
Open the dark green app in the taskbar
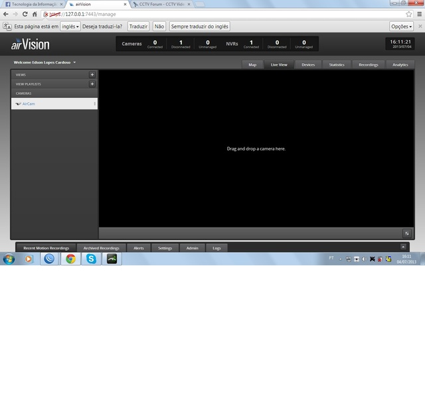pyautogui.click(x=112, y=259)
